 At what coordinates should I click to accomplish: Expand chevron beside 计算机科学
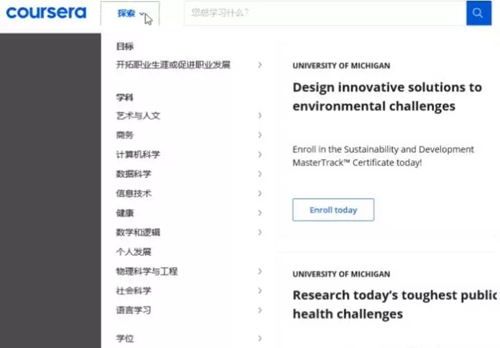pyautogui.click(x=260, y=154)
